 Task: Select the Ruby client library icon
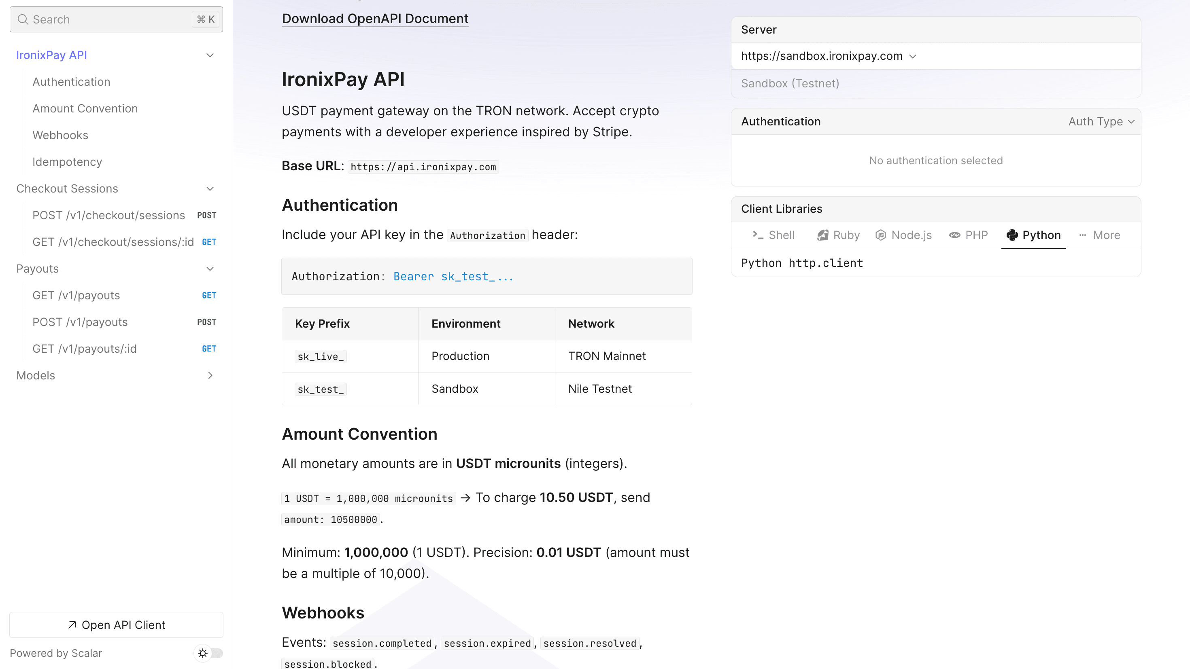coord(823,235)
